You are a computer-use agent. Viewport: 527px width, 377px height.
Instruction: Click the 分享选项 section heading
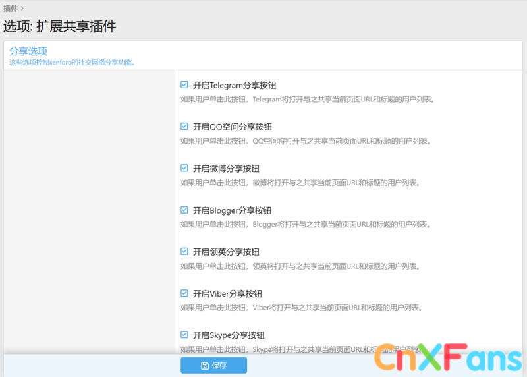28,51
